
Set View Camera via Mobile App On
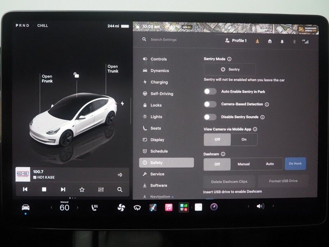[244, 140]
